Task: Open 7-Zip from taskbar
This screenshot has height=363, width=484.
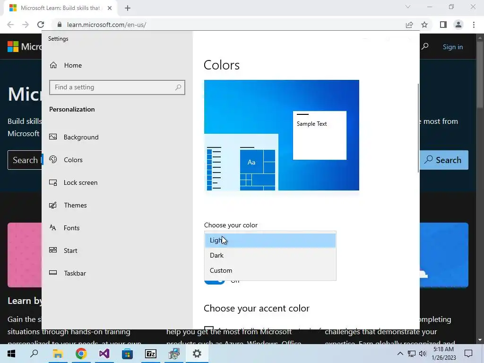Action: 151,354
